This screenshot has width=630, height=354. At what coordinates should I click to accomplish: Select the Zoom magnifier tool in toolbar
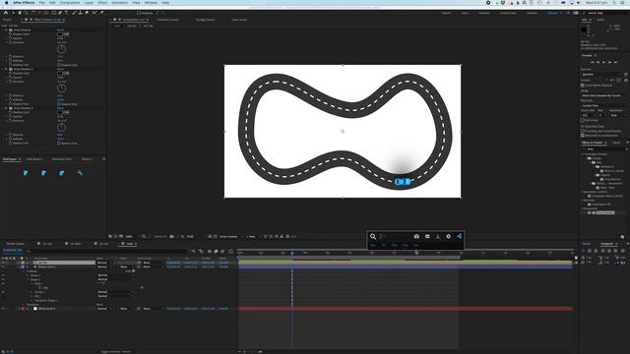point(27,13)
